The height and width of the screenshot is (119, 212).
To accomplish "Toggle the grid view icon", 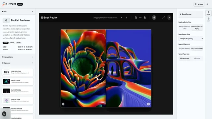I will 154,18.
